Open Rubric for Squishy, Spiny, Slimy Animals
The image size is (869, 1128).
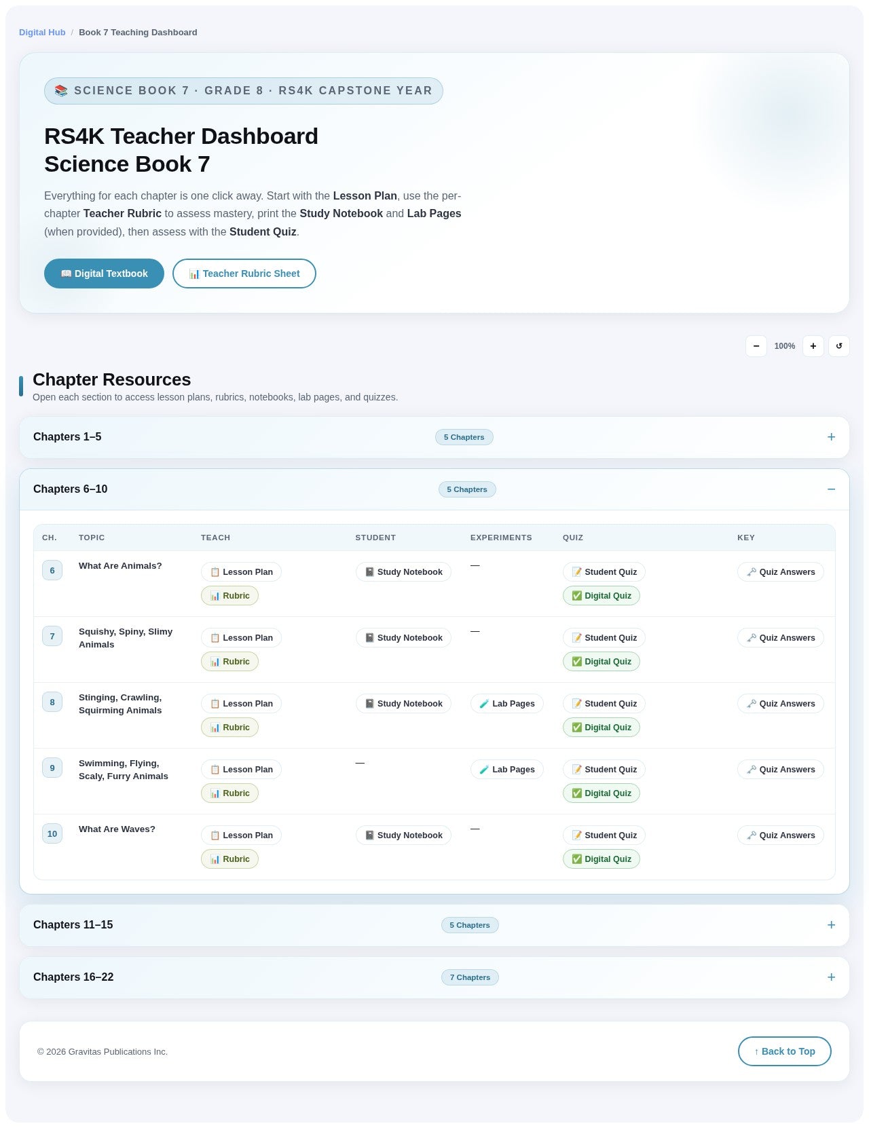pyautogui.click(x=229, y=662)
